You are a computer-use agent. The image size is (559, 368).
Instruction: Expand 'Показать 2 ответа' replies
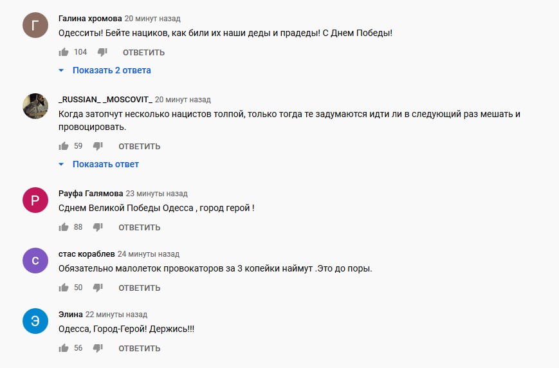point(105,70)
